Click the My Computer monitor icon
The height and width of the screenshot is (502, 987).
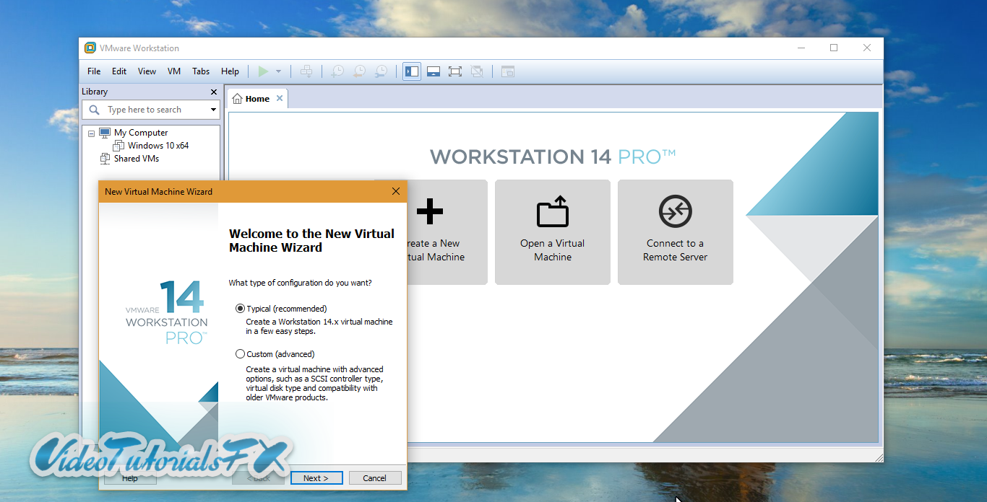pos(105,133)
